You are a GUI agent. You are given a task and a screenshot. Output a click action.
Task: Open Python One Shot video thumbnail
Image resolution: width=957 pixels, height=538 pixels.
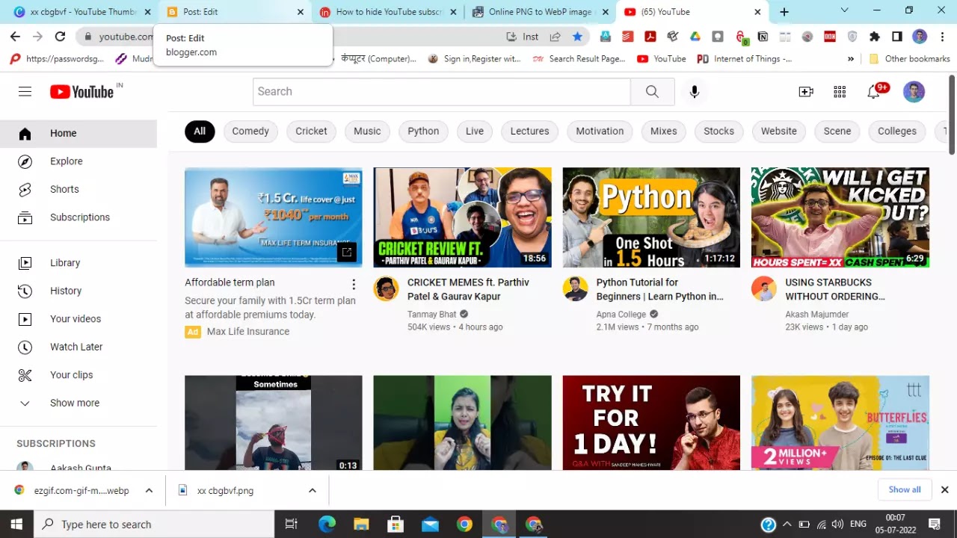(x=651, y=217)
